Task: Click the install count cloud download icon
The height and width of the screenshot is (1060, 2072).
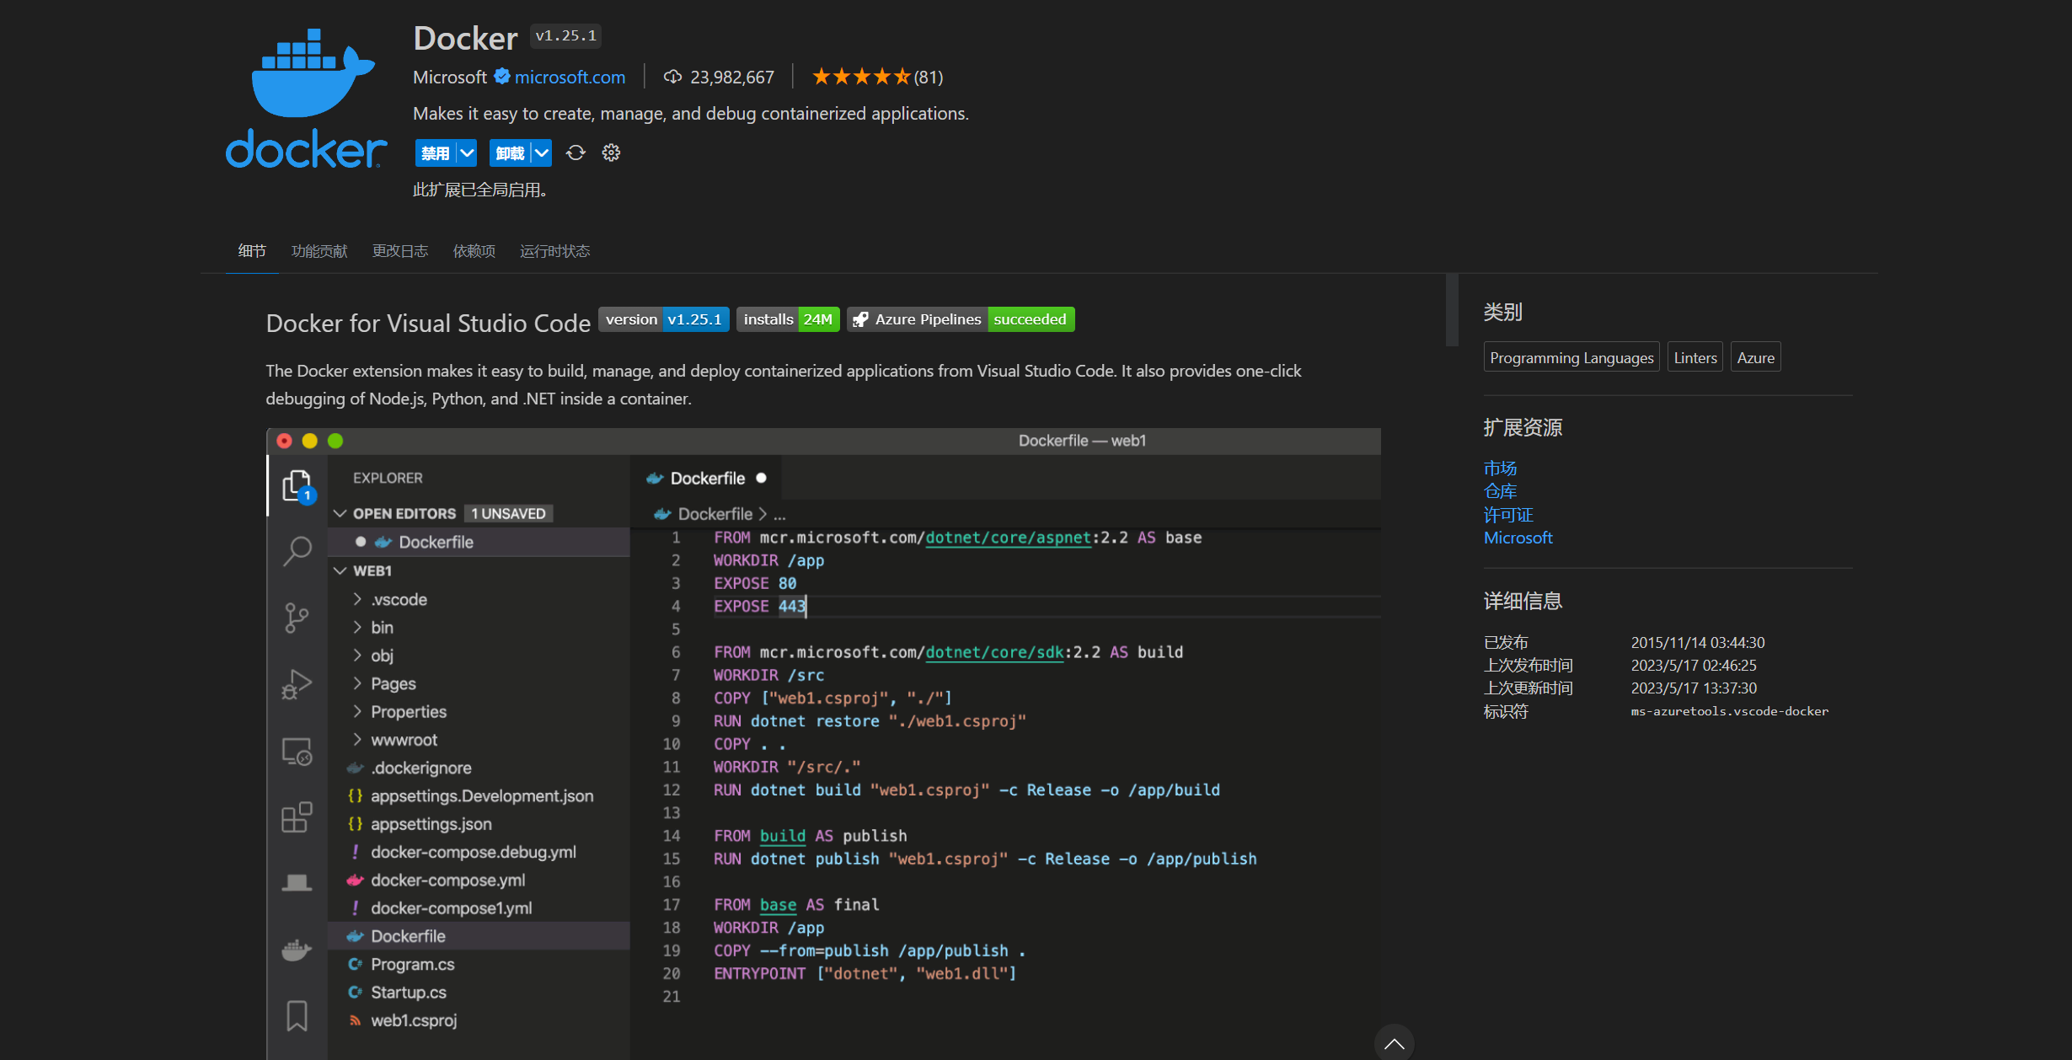Action: point(672,77)
